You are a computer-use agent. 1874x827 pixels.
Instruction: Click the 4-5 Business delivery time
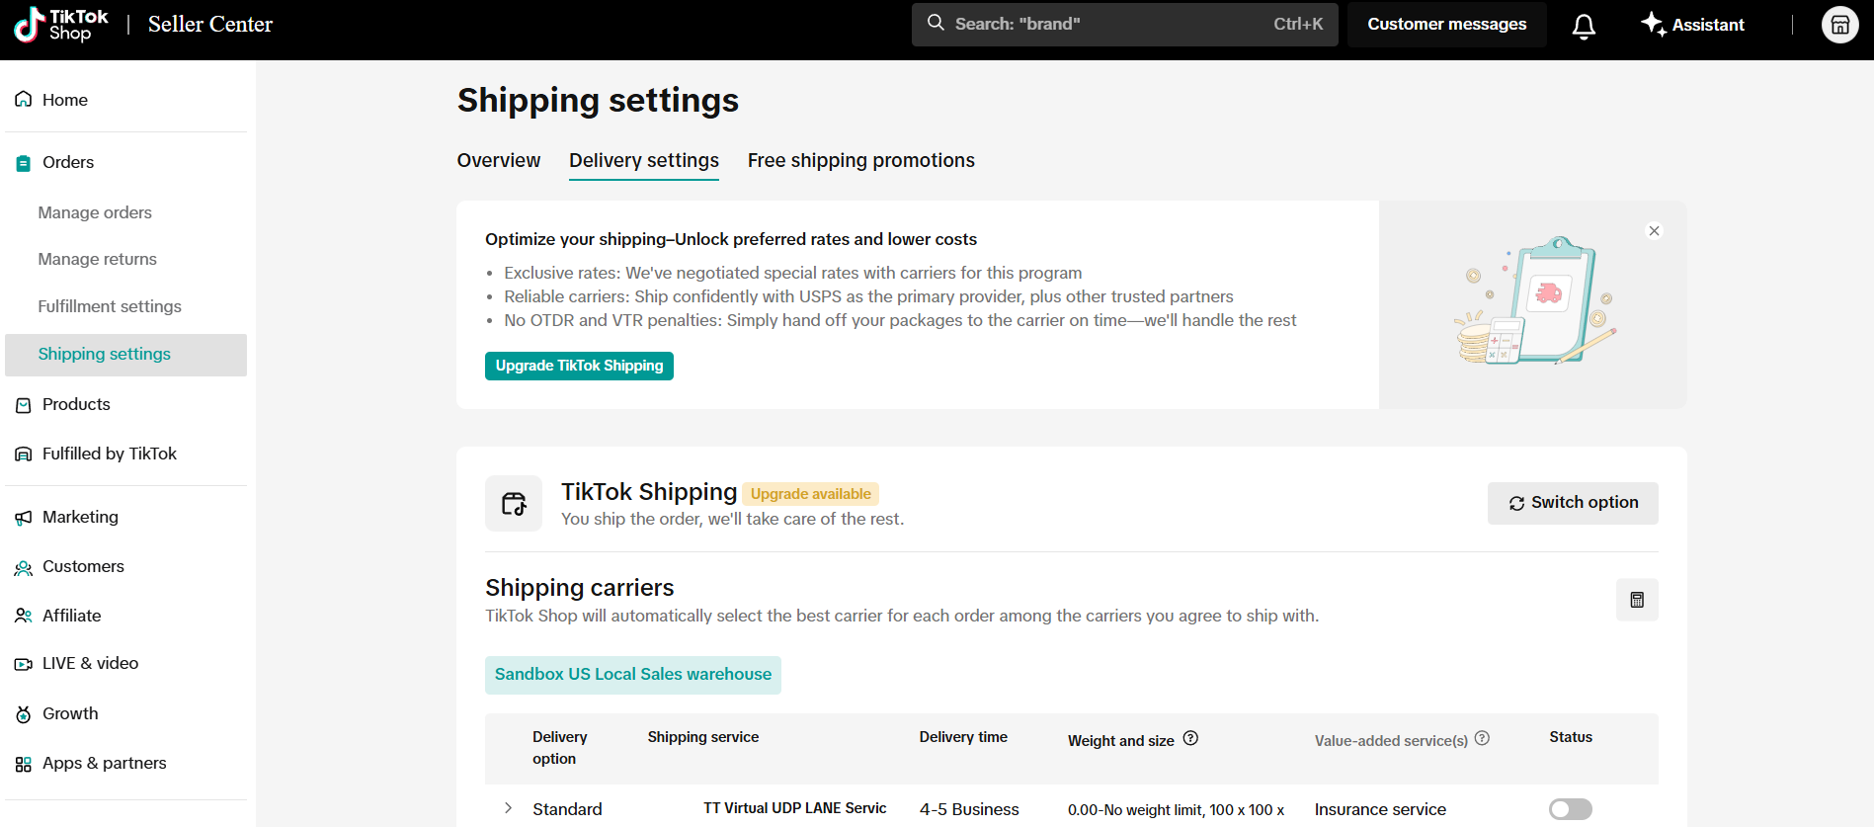tap(969, 809)
